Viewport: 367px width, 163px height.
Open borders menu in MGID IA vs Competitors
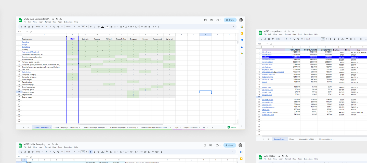[111, 26]
